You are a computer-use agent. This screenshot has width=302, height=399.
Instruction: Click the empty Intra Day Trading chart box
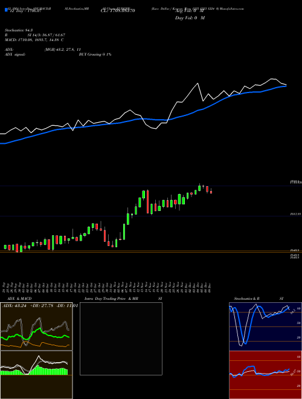[x=121, y=339]
